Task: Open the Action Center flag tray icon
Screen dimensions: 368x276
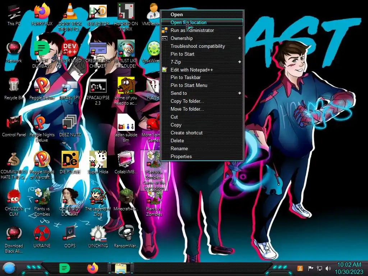Action: 310,268
